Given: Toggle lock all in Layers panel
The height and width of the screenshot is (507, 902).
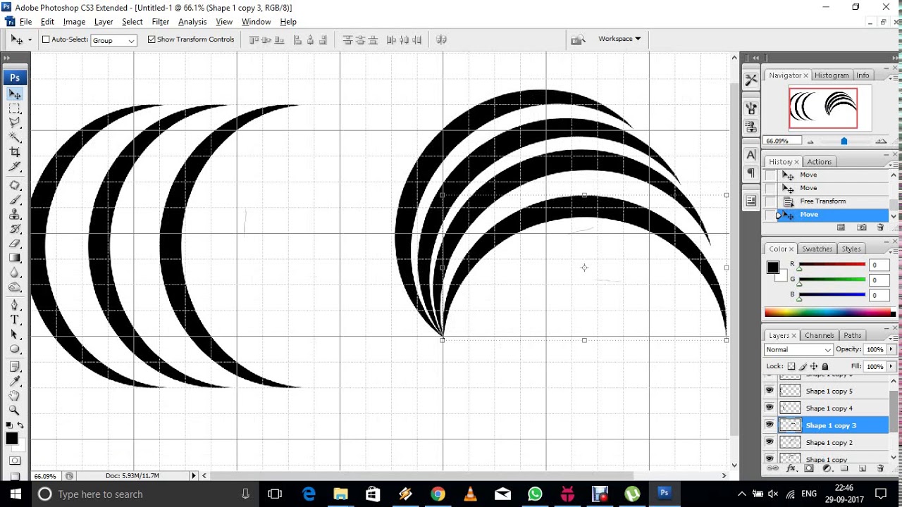Looking at the screenshot, I should [825, 366].
